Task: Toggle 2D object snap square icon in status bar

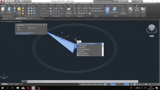Action: pos(128,84)
